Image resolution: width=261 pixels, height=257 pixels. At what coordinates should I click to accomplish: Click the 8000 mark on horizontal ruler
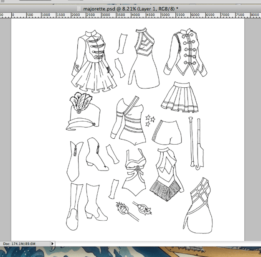coord(255,15)
